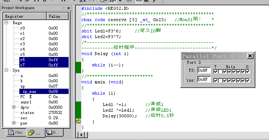The image size is (269, 140).
Task: Click the 0xff value of r6
Action: pyautogui.click(x=53, y=60)
